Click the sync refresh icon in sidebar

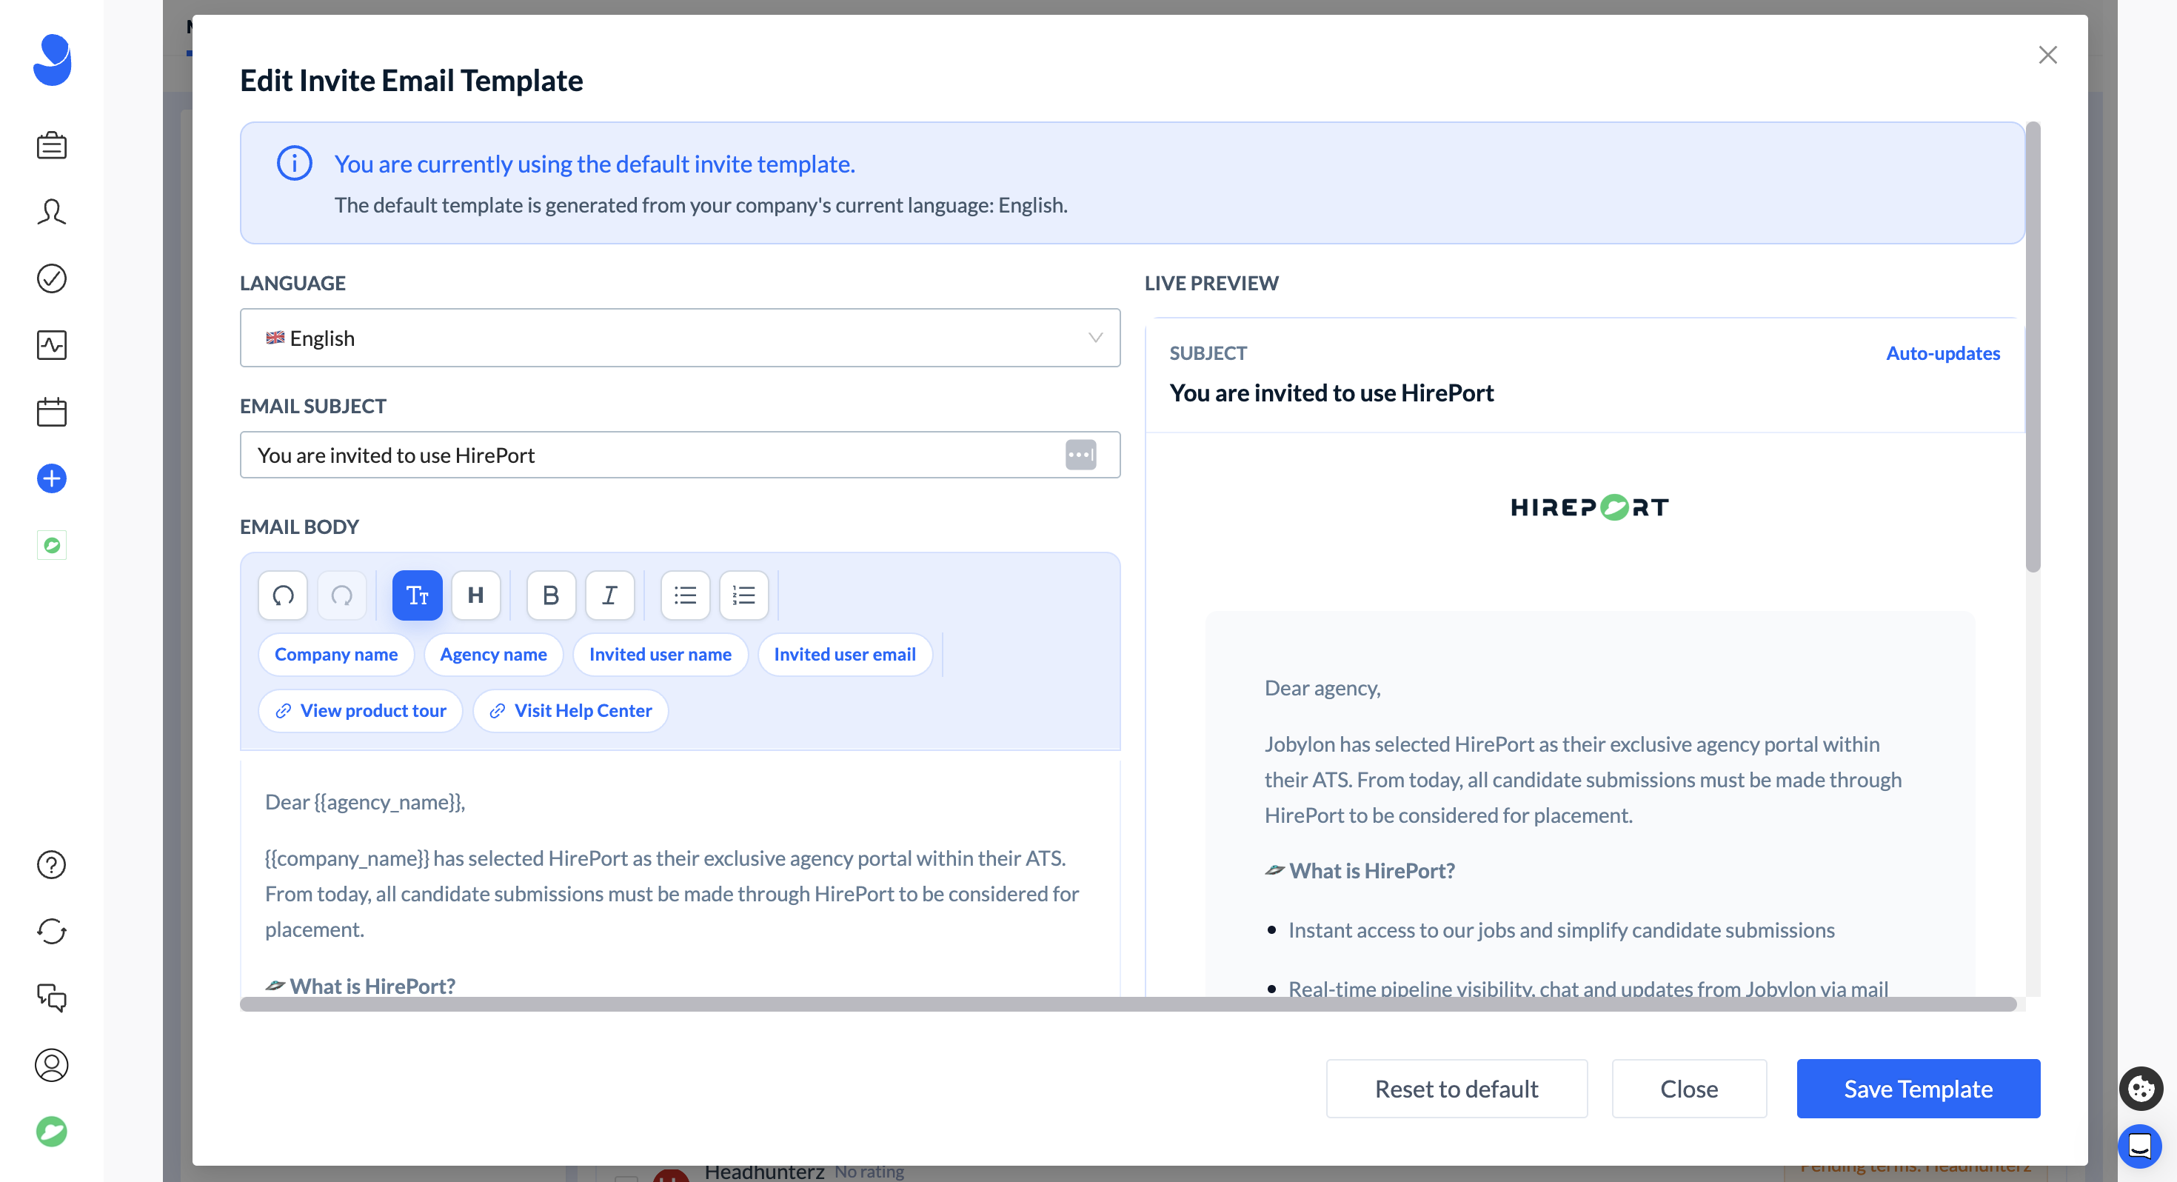click(52, 931)
